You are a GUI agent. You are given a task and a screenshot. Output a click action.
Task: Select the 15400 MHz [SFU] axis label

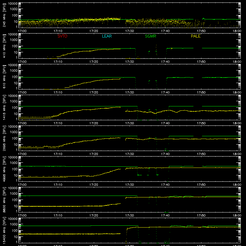pos(4,230)
